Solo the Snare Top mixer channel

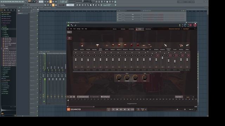93,55
